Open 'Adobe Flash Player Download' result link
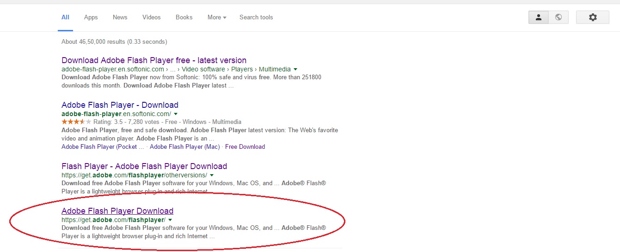620x252 pixels. [x=117, y=211]
